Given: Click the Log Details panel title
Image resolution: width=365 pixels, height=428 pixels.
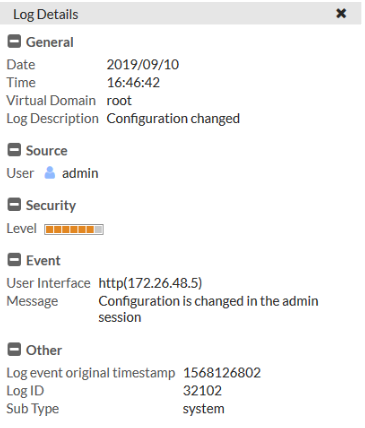Looking at the screenshot, I should click(x=46, y=14).
